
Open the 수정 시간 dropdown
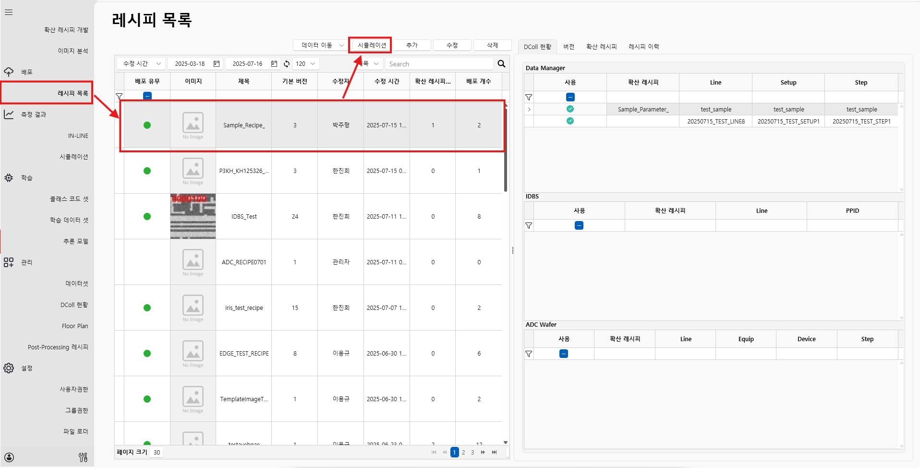pos(141,64)
